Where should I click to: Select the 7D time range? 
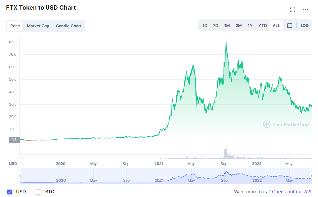pyautogui.click(x=215, y=25)
